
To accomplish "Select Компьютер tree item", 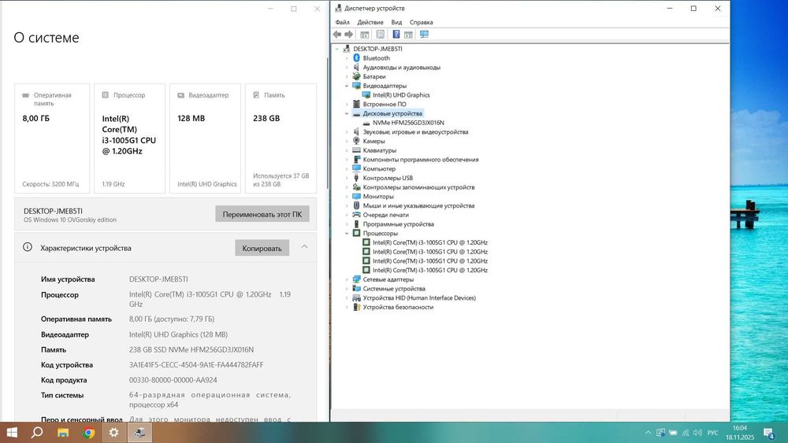I will pos(379,168).
